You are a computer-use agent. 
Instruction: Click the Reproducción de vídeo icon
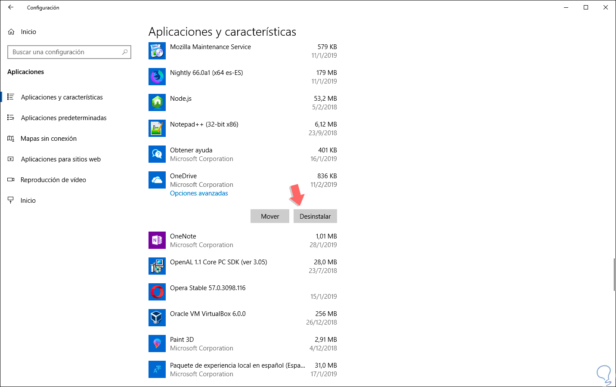(11, 180)
